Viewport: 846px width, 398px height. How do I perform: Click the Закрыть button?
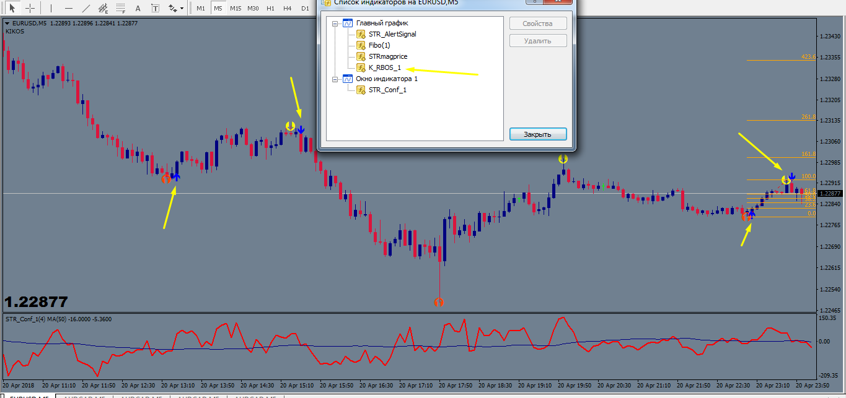(538, 134)
